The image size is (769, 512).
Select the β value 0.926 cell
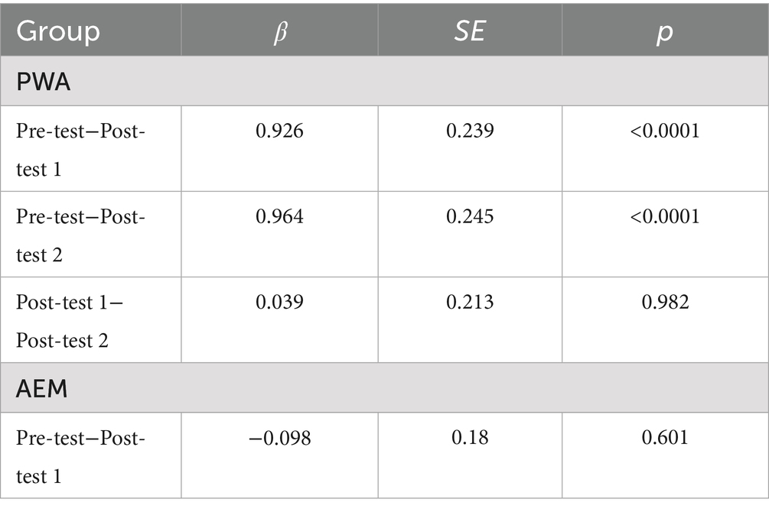pos(279,131)
